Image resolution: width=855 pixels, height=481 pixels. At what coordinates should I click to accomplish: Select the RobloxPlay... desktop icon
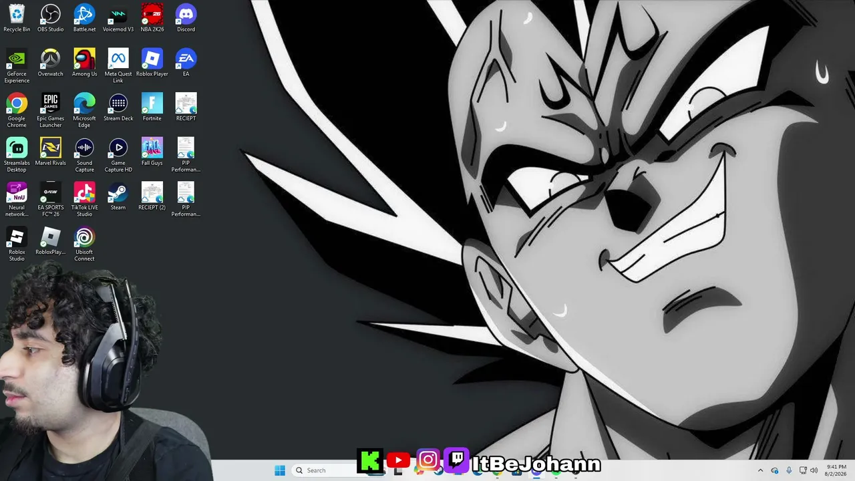click(x=50, y=240)
